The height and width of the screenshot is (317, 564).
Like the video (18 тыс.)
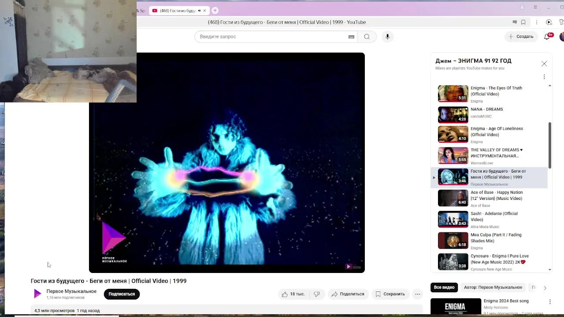tap(293, 294)
